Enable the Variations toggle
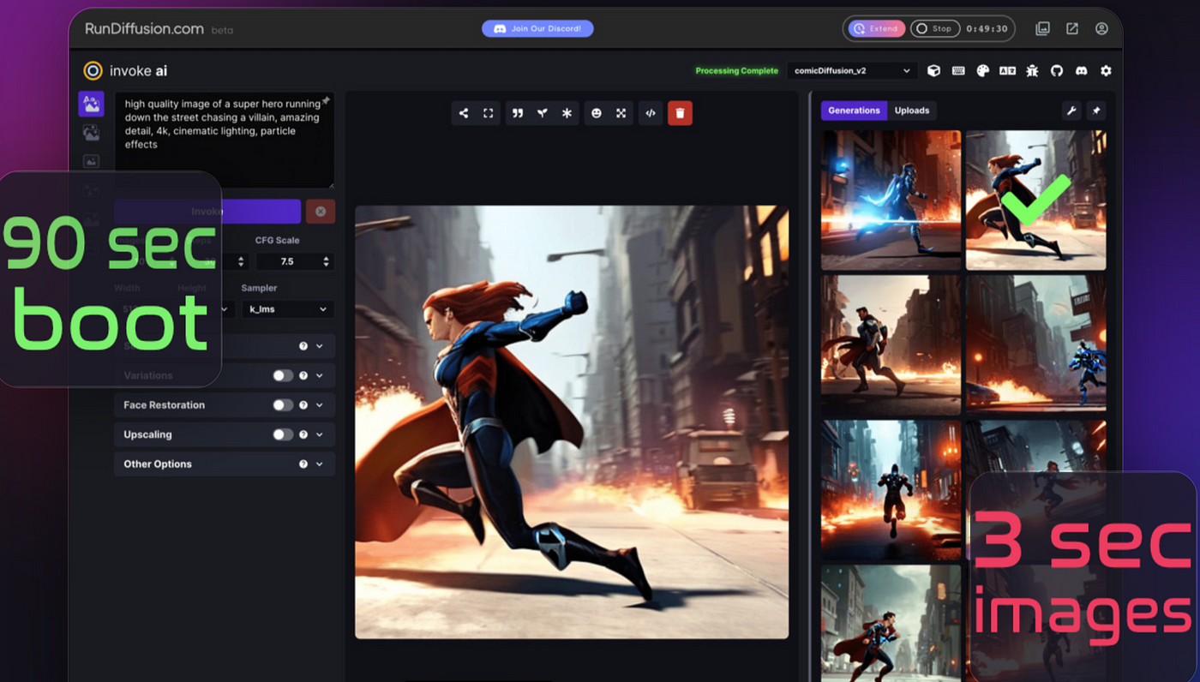1200x682 pixels. coord(282,375)
